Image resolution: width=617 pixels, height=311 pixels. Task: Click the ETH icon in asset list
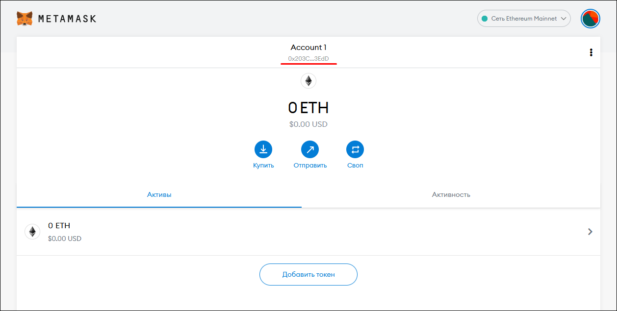(32, 232)
